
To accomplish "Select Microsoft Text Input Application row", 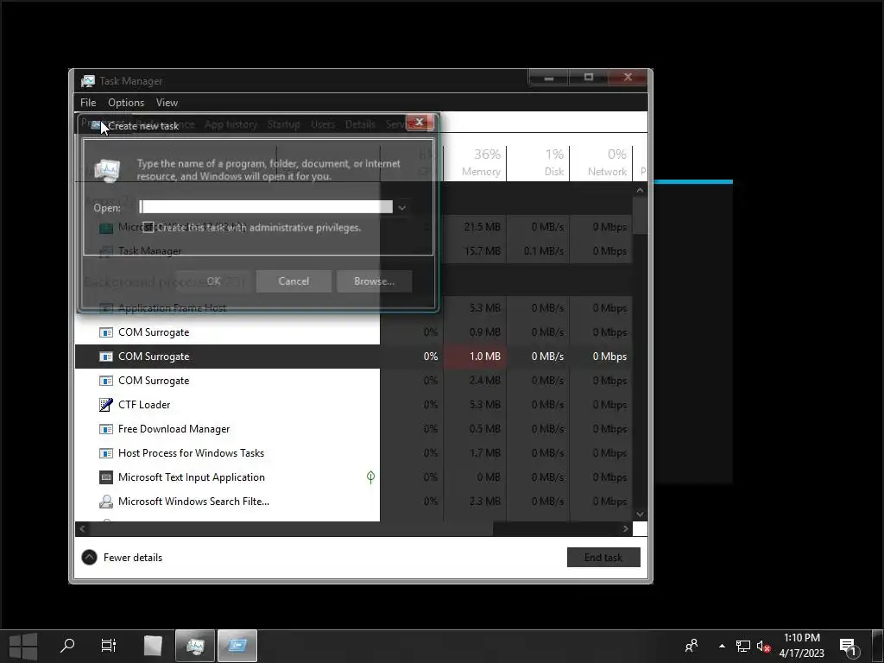I will (353, 477).
